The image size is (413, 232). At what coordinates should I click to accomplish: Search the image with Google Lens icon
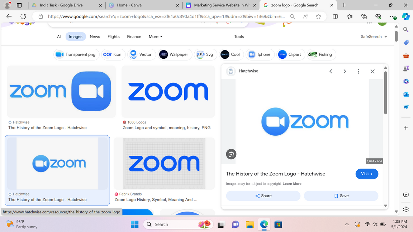(231, 154)
